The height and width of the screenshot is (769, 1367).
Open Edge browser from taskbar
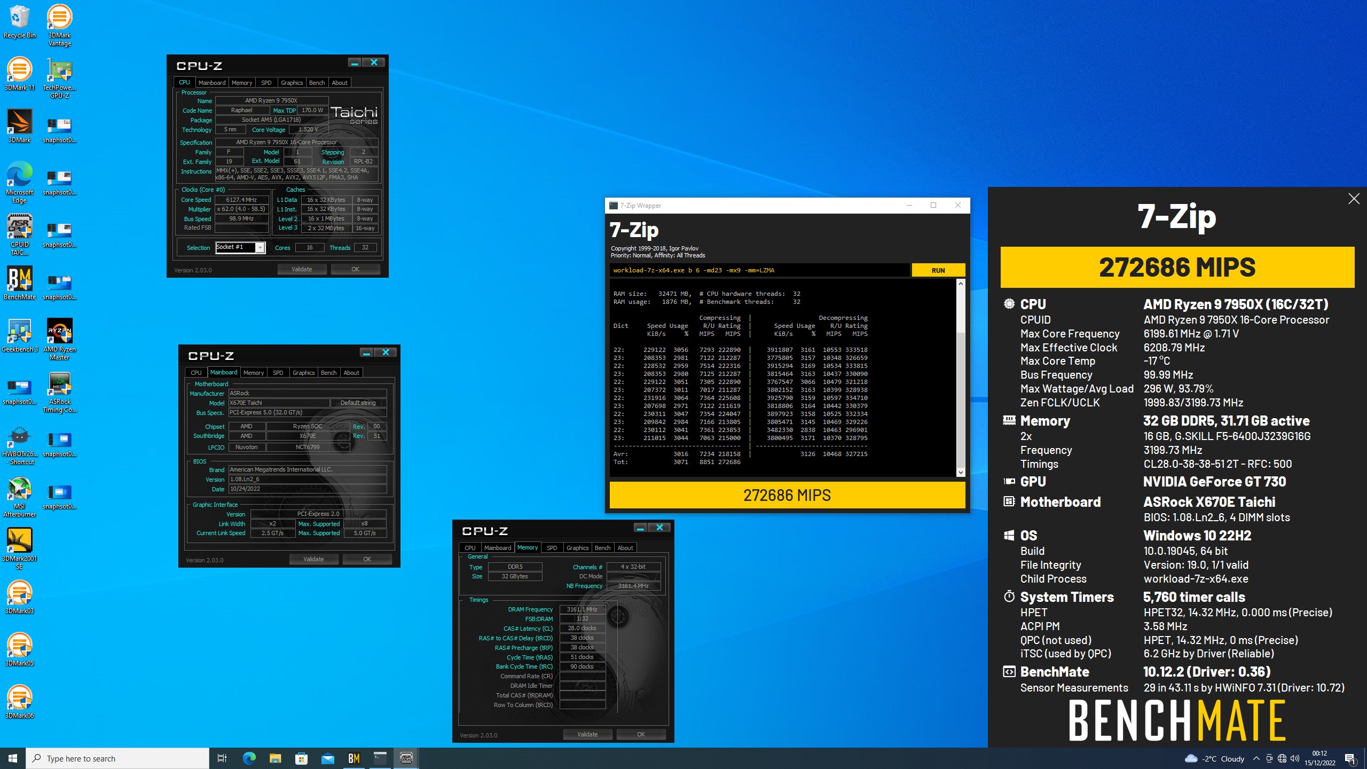(x=249, y=758)
